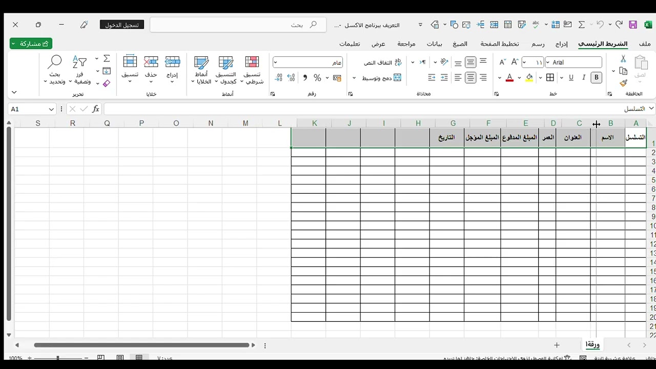
Task: Open the font size dropdown
Action: click(524, 62)
